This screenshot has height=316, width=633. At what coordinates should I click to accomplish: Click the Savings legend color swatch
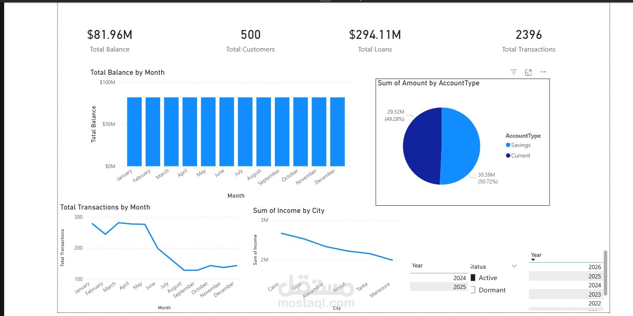(x=508, y=145)
